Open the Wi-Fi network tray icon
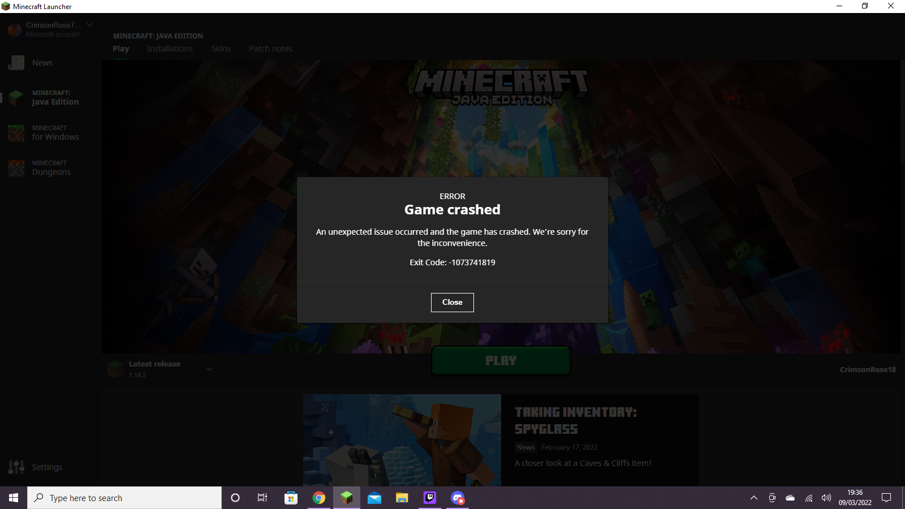The height and width of the screenshot is (509, 905). coord(809,498)
